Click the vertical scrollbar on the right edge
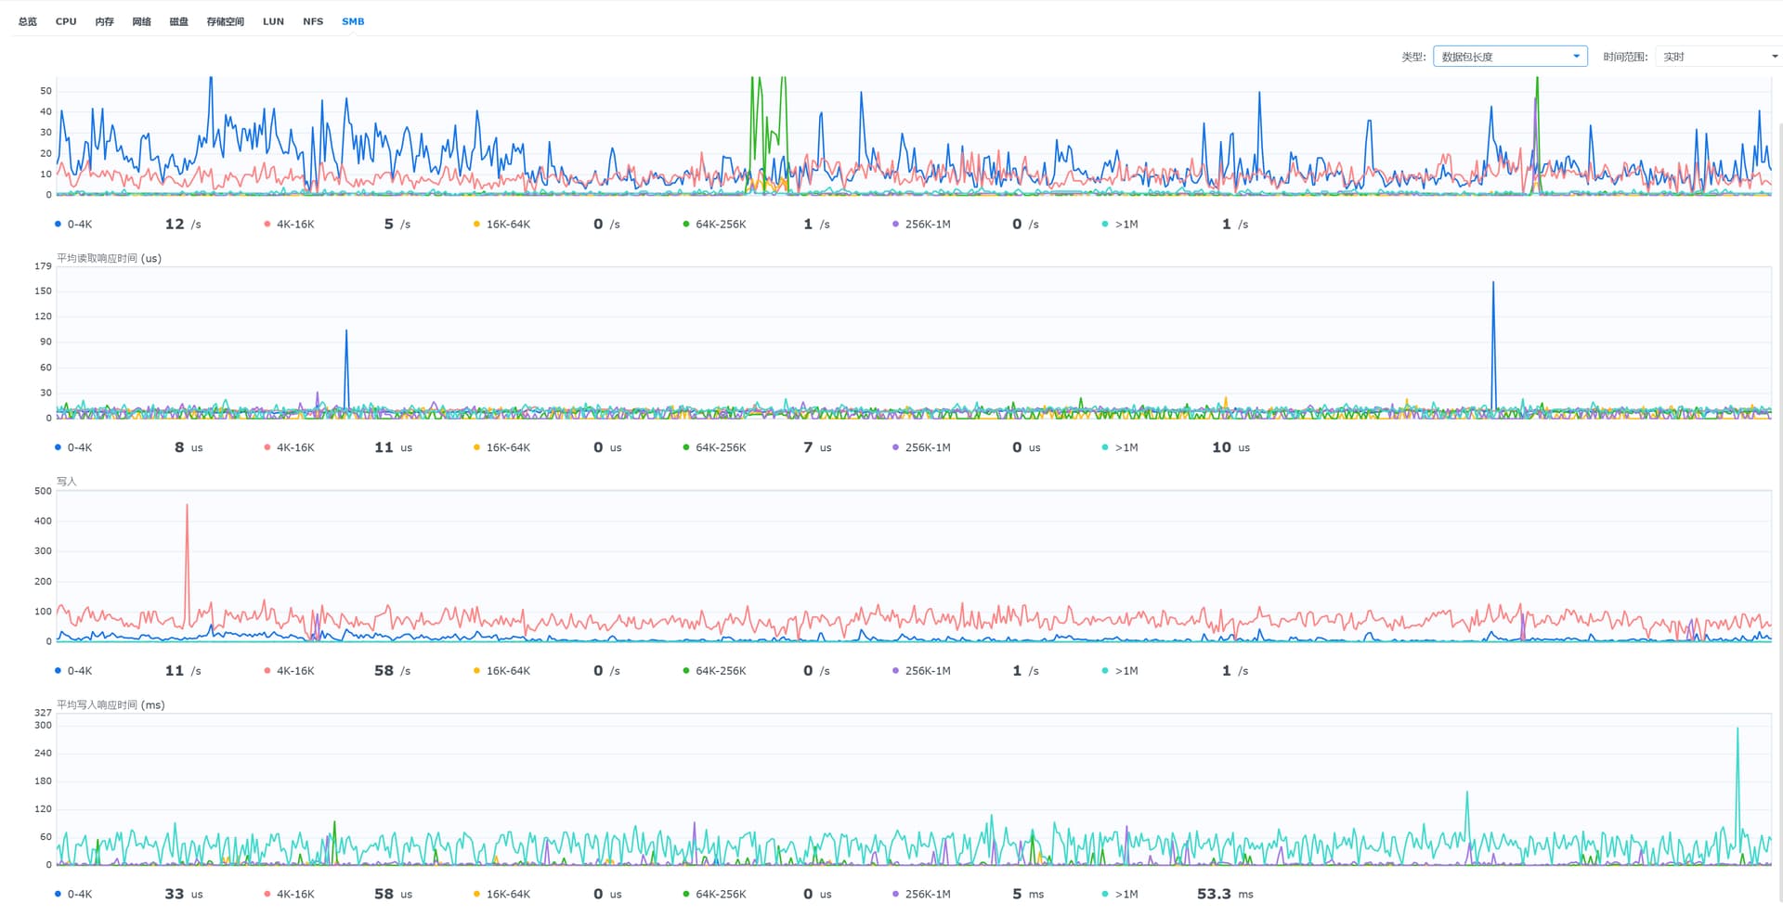 coord(1778,464)
